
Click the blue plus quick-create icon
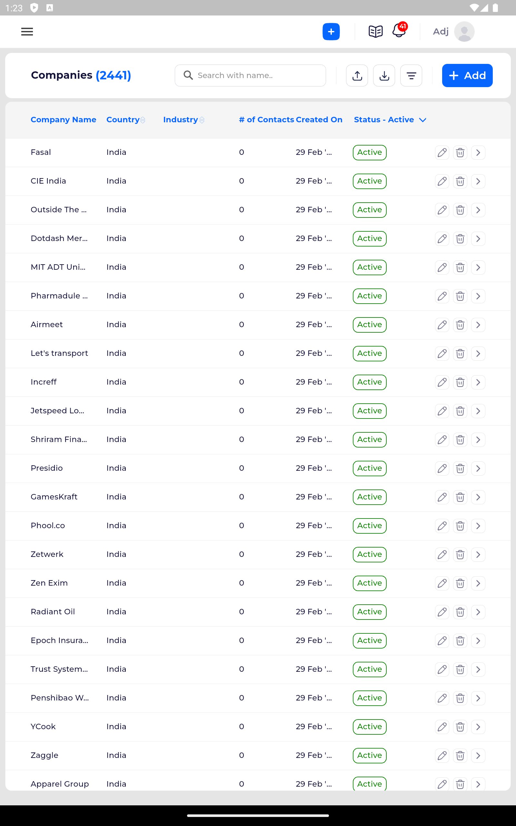pyautogui.click(x=331, y=32)
